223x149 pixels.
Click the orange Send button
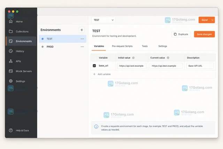click(x=205, y=20)
